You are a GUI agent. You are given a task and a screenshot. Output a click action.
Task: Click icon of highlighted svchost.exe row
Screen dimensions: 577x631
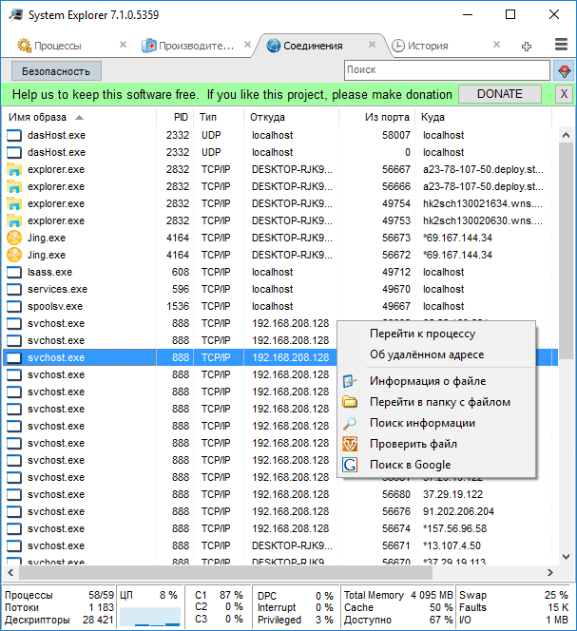coord(14,357)
